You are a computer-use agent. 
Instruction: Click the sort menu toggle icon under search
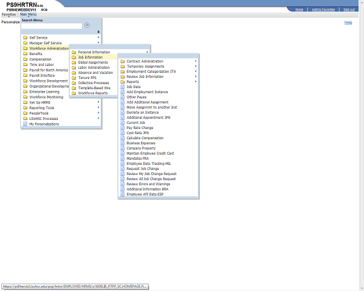pyautogui.click(x=98, y=32)
